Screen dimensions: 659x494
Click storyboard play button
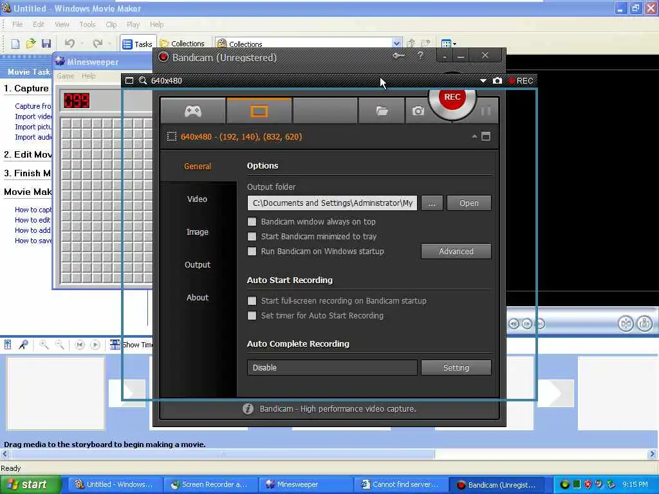[95, 345]
